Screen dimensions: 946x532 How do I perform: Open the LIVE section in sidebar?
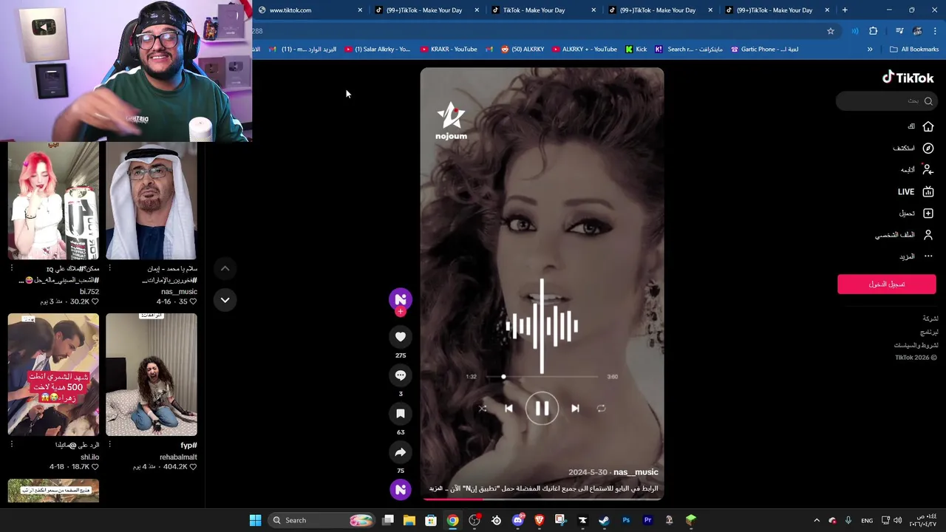pos(916,191)
